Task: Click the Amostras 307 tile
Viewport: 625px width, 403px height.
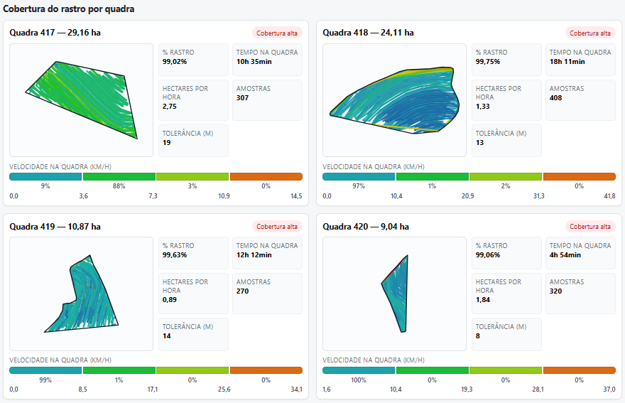Action: (267, 100)
